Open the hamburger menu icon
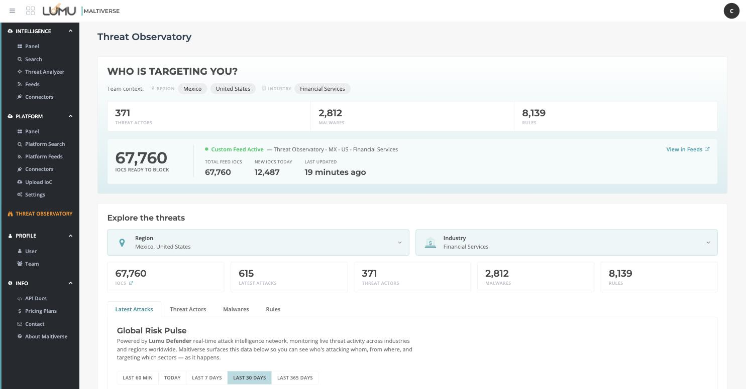This screenshot has width=746, height=389. pos(12,11)
